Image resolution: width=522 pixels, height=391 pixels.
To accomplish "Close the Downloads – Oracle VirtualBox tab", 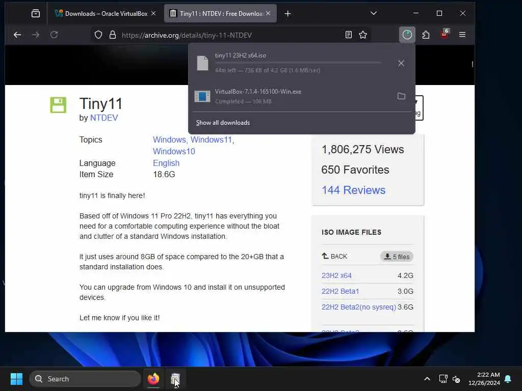I will click(153, 13).
